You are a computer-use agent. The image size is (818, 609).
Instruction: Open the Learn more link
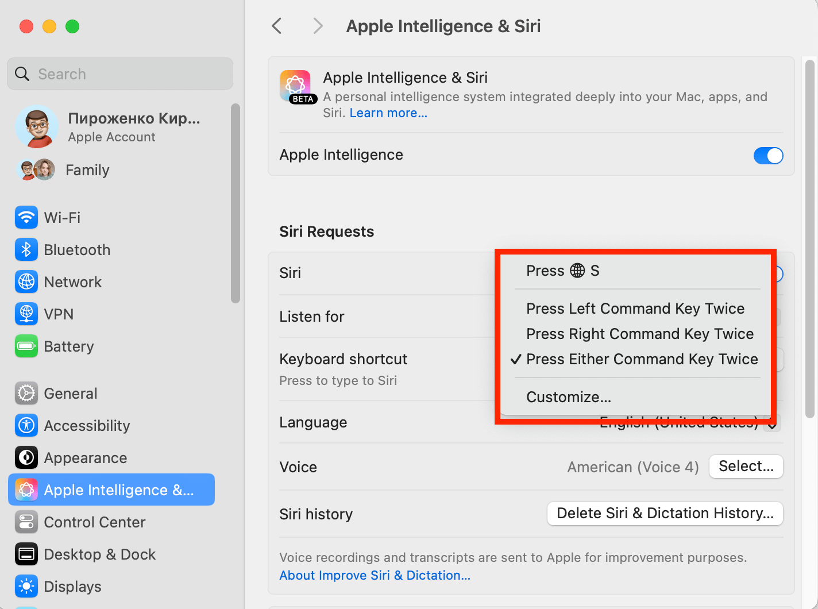point(388,113)
